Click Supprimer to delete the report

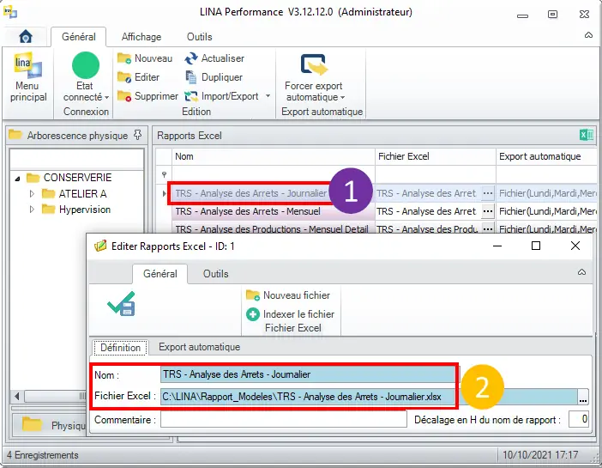pos(147,96)
